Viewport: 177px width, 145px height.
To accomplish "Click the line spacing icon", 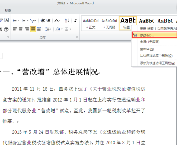I will 47,29.
